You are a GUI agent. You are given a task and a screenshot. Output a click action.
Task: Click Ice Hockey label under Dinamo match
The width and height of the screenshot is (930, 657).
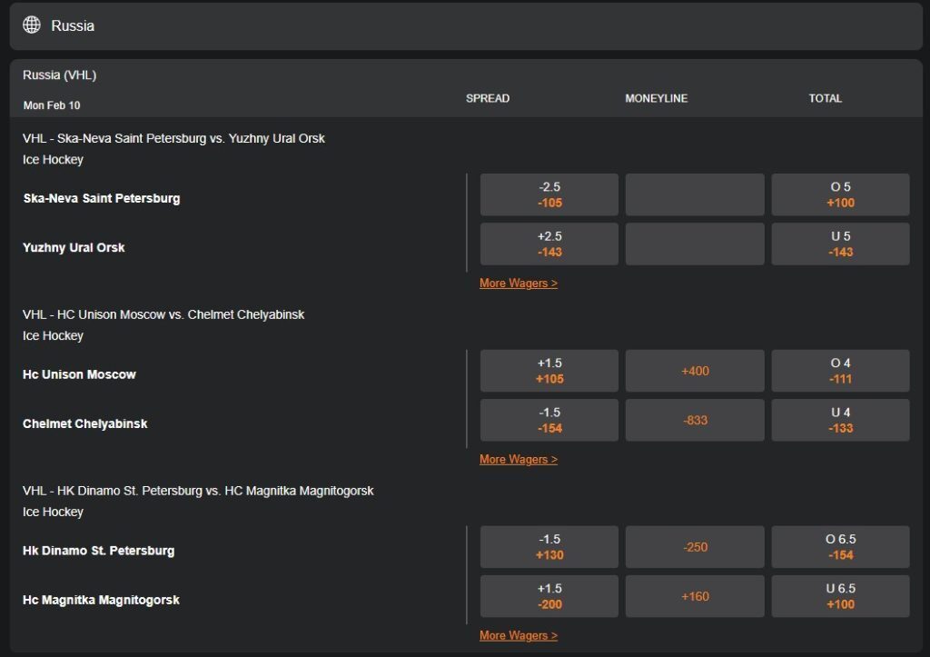tap(53, 513)
